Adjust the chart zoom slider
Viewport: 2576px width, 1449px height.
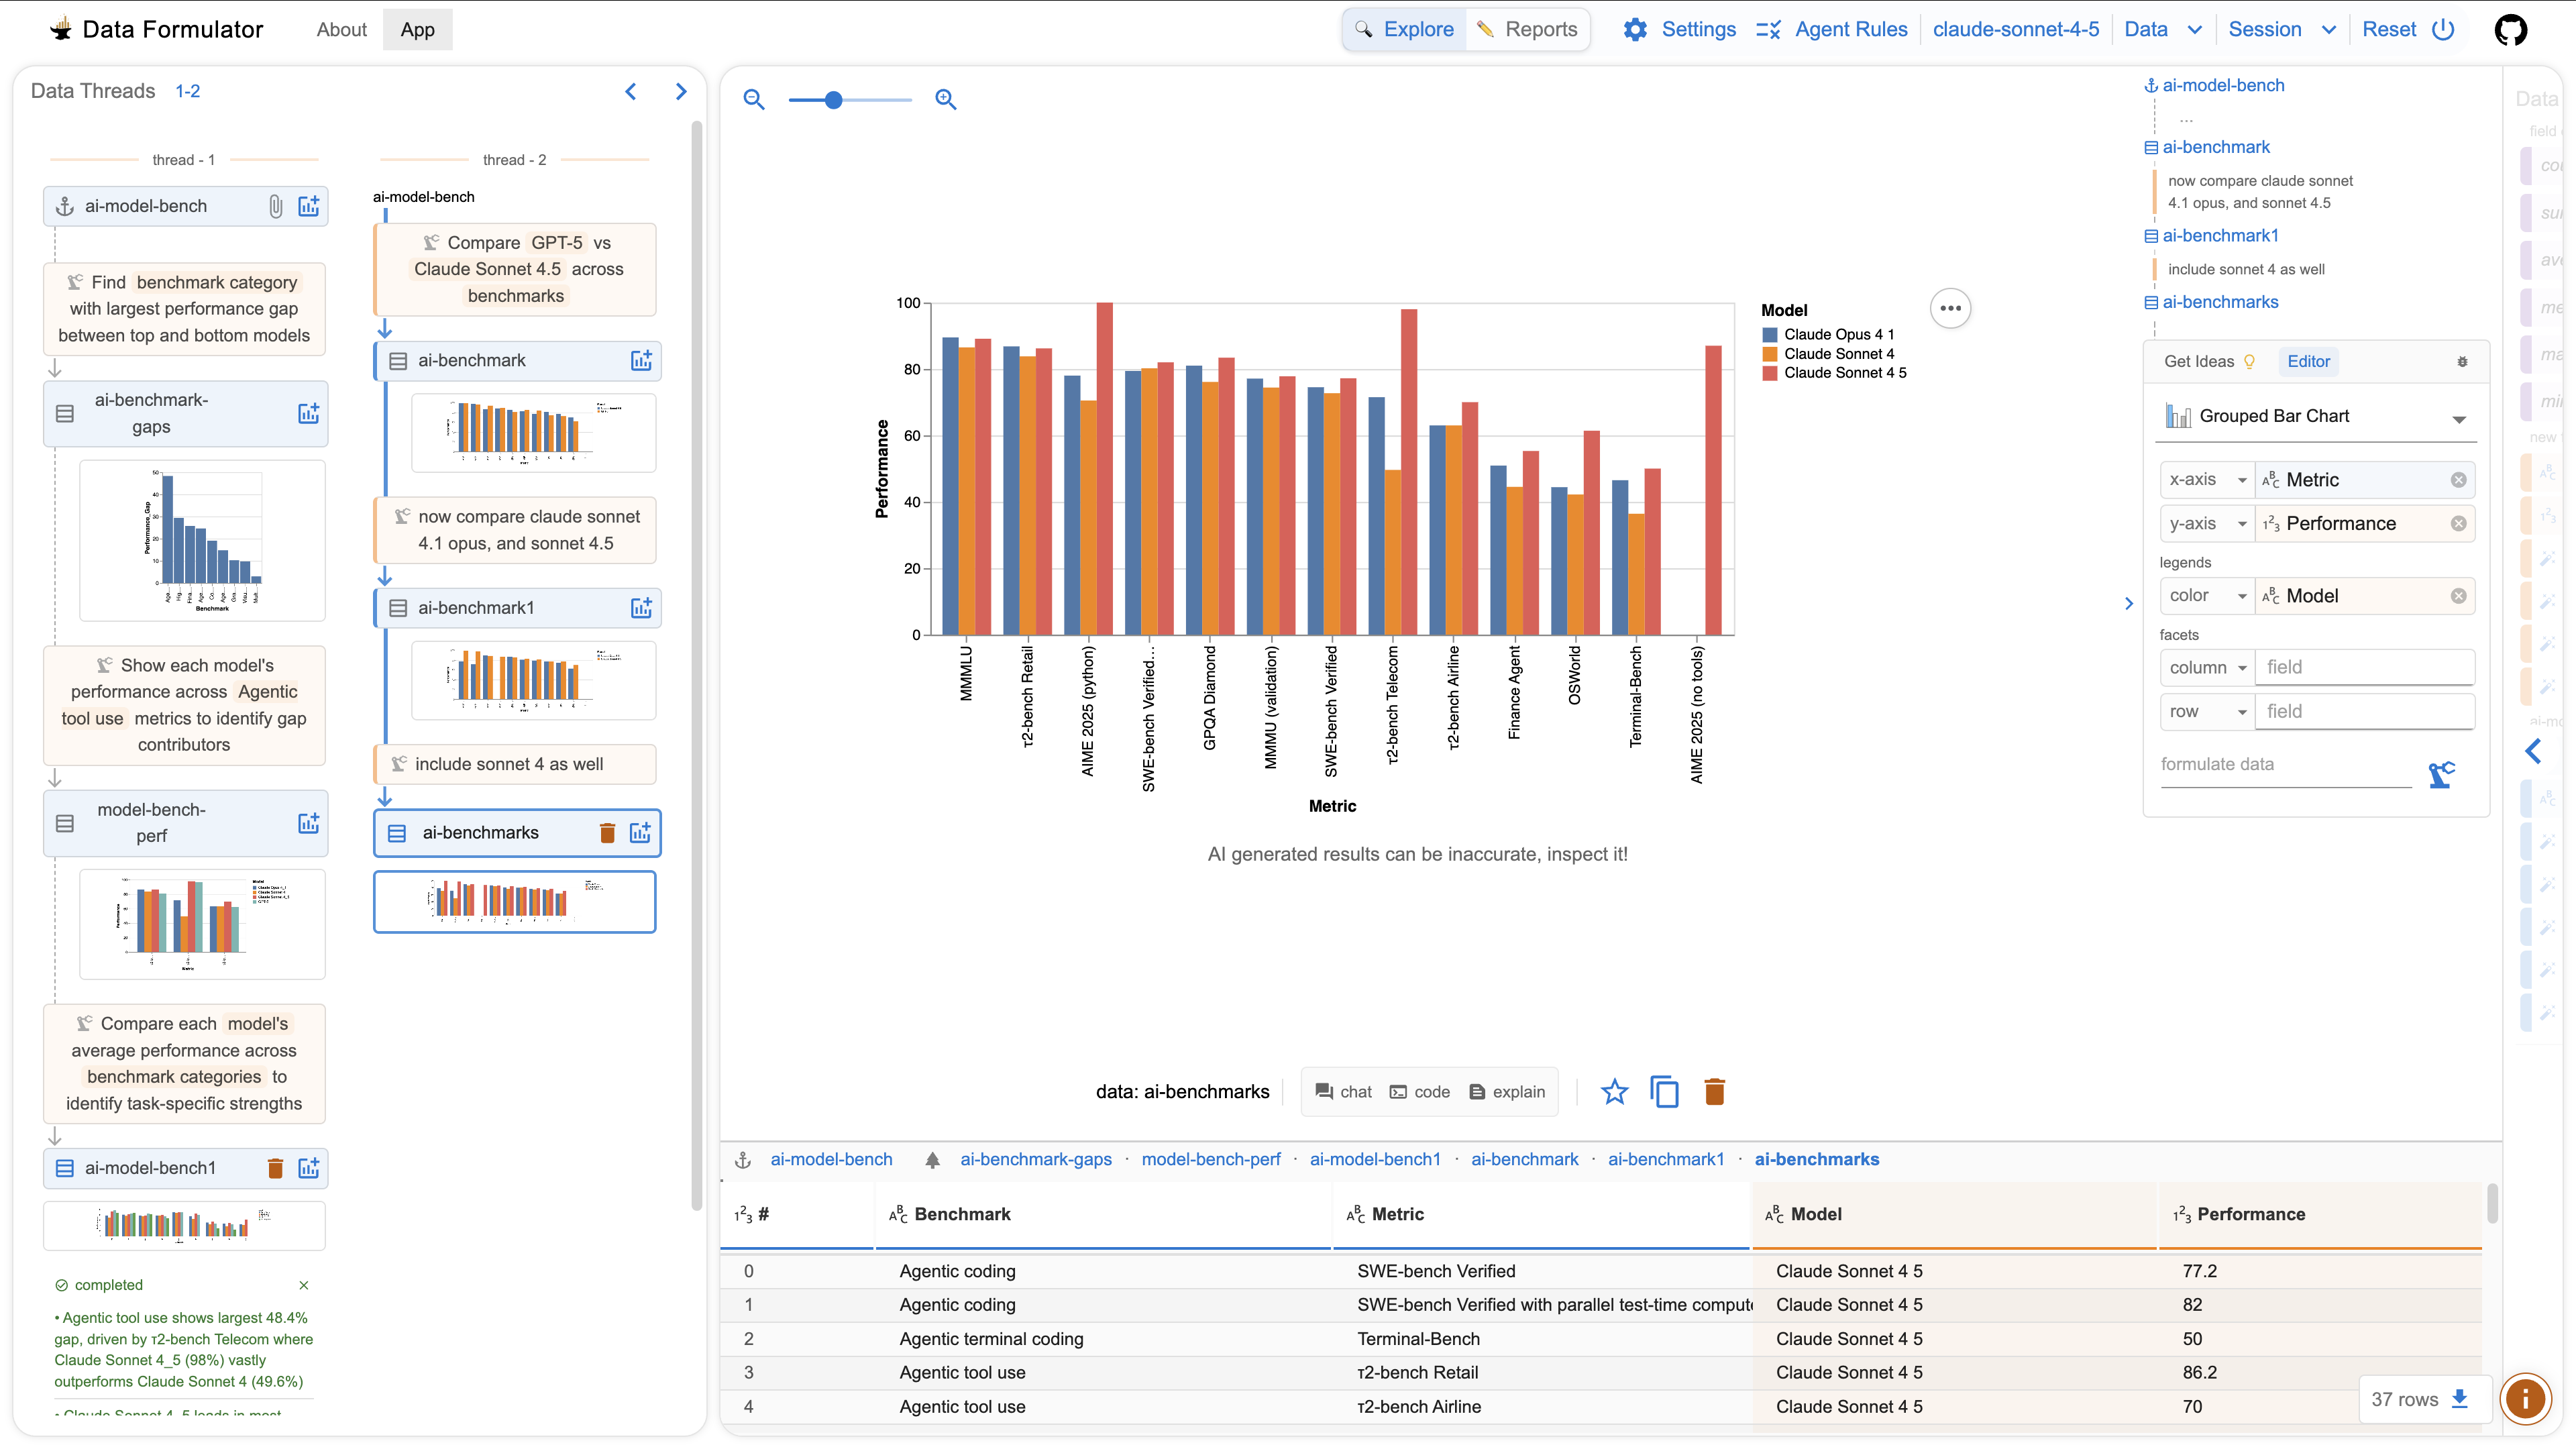834,100
